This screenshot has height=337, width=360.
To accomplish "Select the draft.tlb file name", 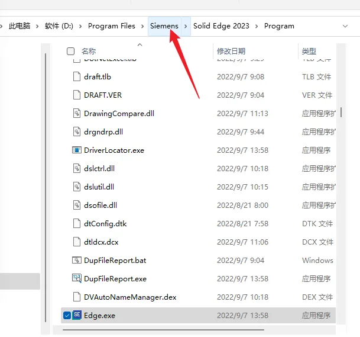I will click(98, 76).
